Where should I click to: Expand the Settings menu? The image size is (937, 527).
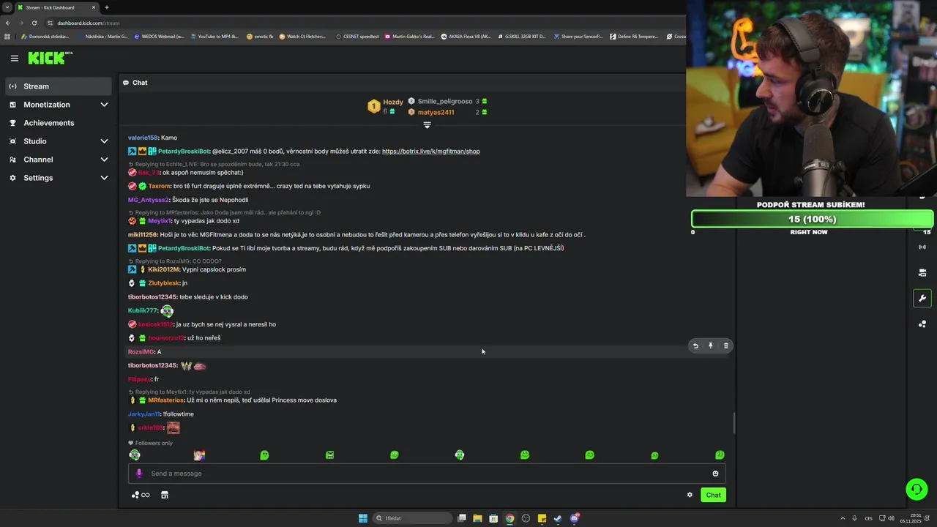[59, 178]
